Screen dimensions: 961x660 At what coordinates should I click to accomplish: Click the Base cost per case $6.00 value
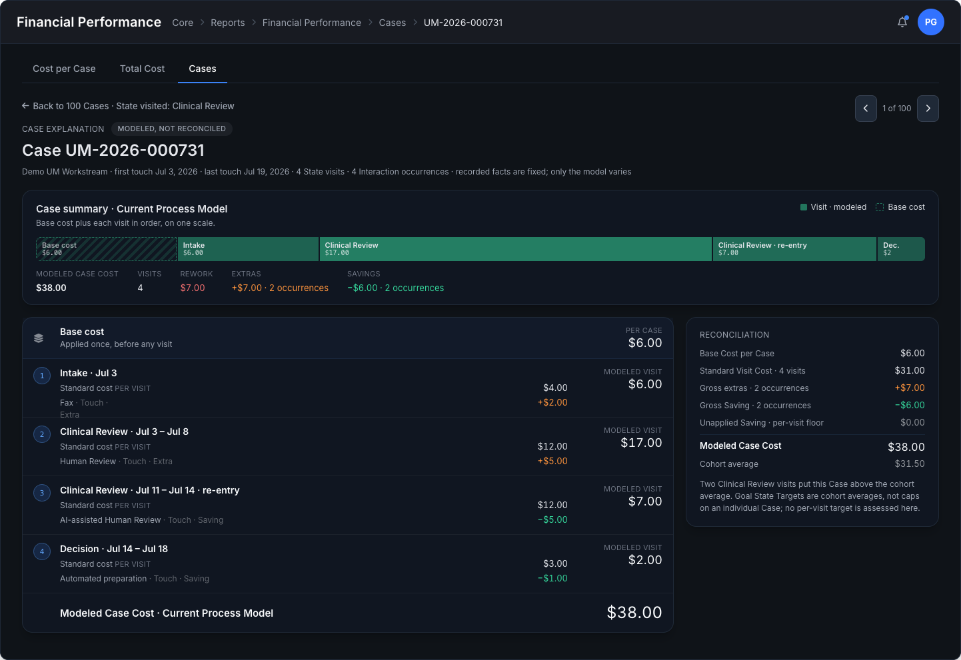click(x=645, y=343)
